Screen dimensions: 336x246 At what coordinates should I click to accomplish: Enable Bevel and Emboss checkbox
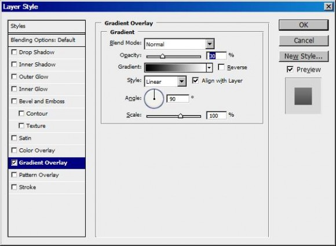[14, 101]
